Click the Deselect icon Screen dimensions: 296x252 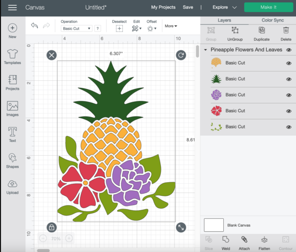tap(119, 29)
